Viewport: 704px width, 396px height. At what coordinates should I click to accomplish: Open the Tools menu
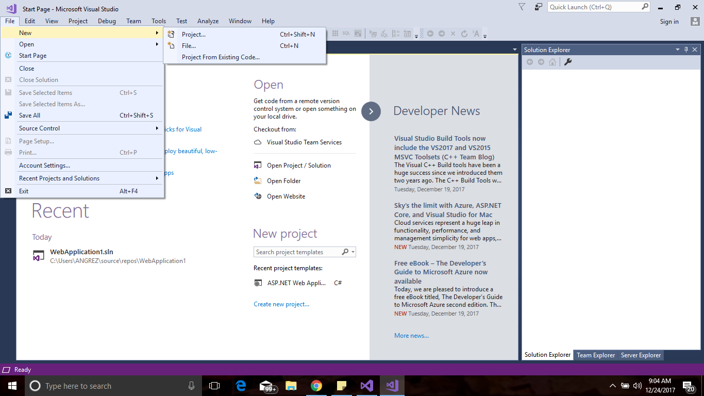pyautogui.click(x=159, y=21)
